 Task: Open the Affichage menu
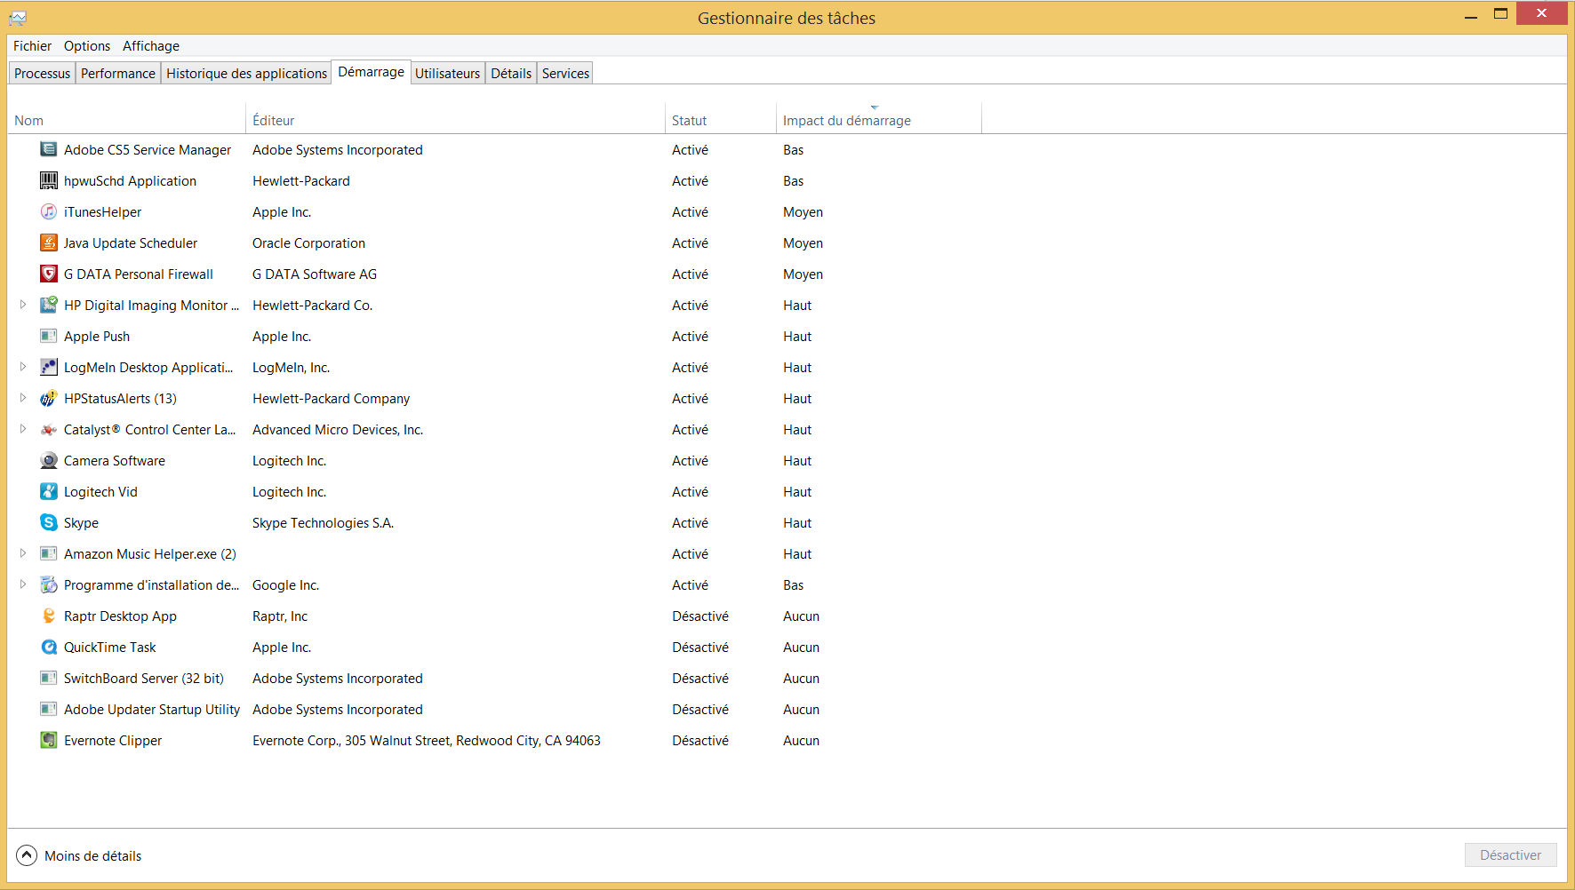pos(151,46)
